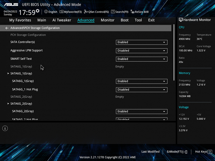Open the SATA Controller(s) dropdown
The width and height of the screenshot is (215, 161).
coord(142,42)
